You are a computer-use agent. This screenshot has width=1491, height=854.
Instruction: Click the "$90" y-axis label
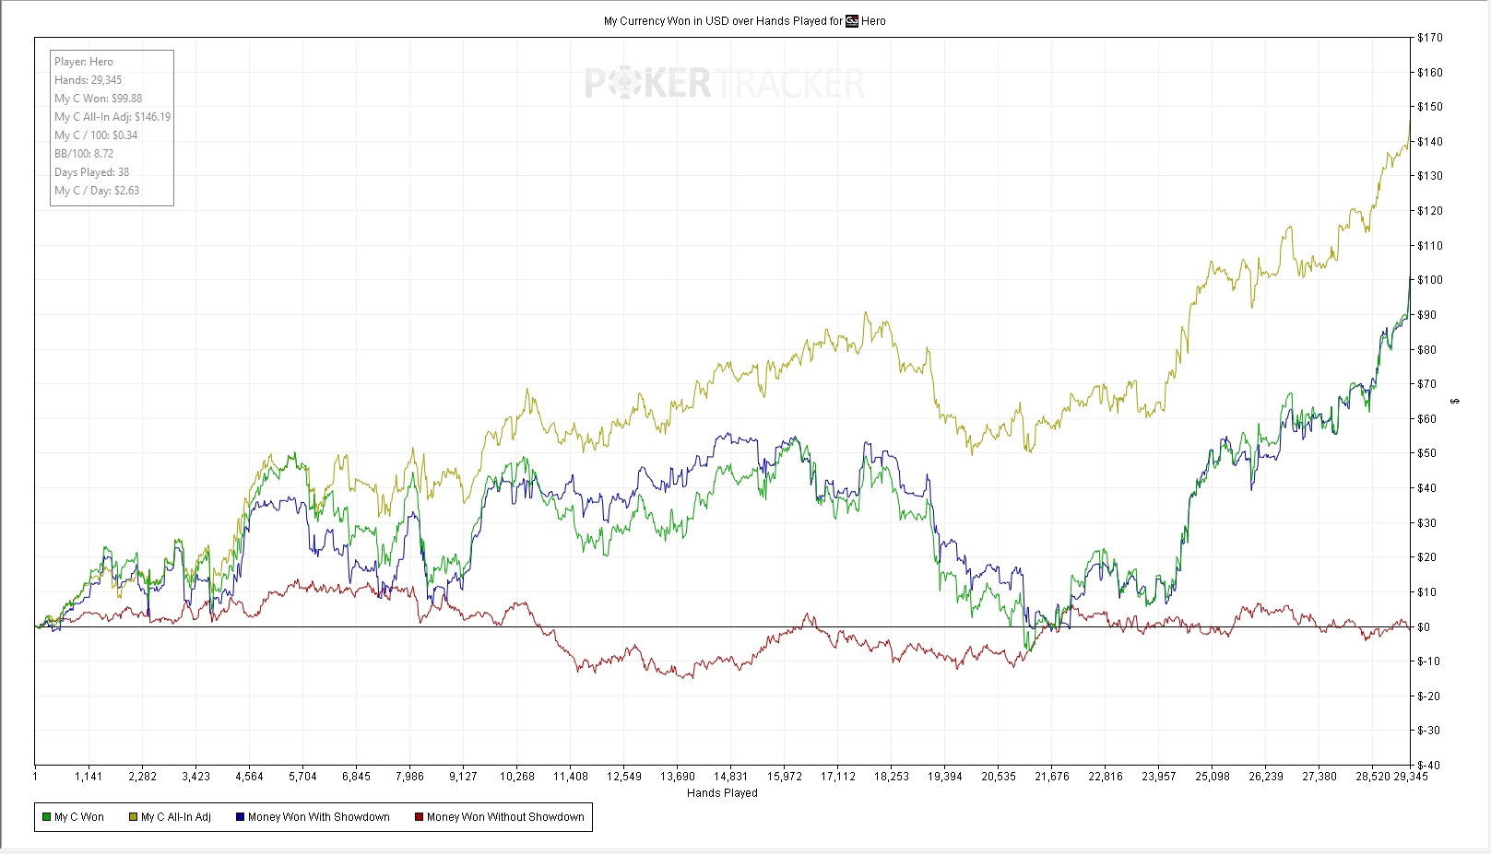[x=1427, y=315]
